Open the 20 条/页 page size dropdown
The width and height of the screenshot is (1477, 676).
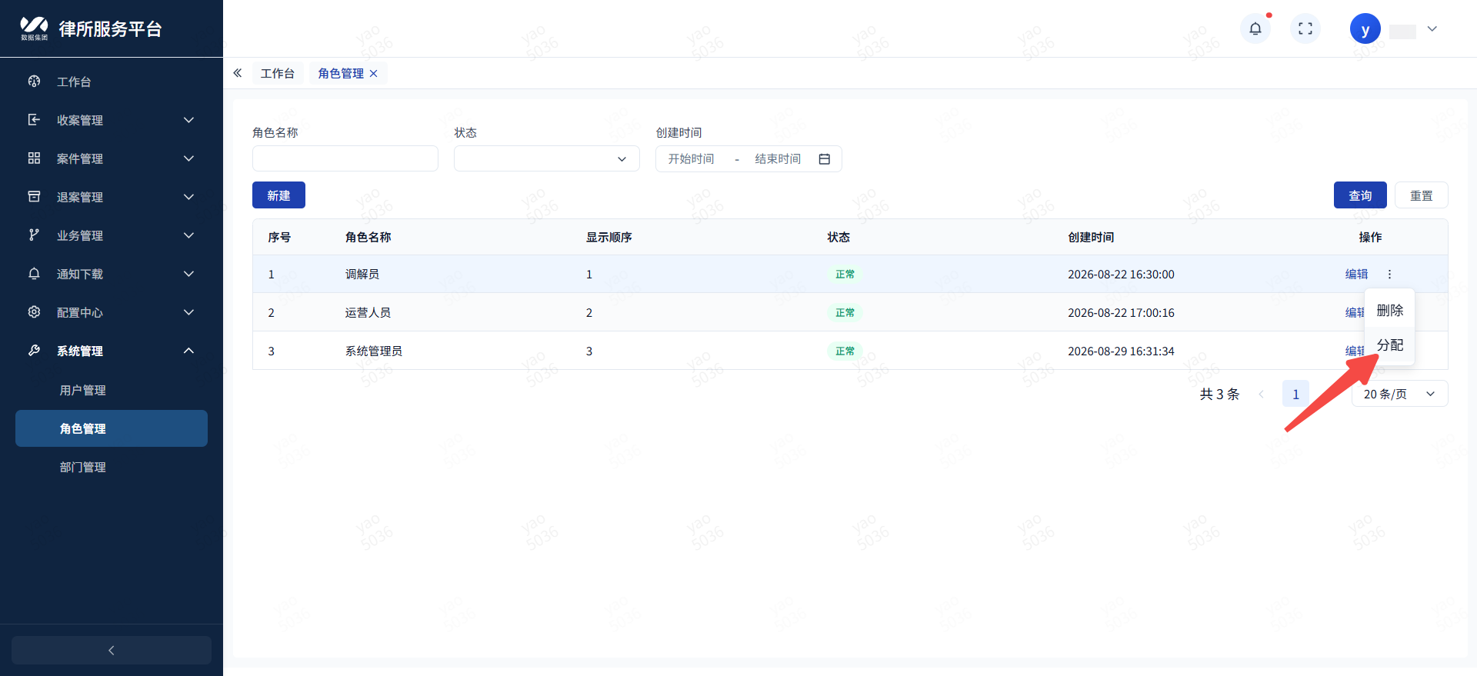click(x=1399, y=394)
